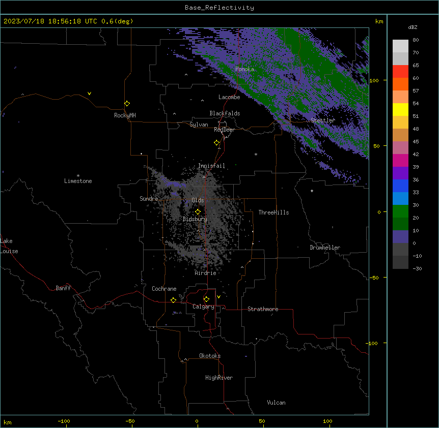Click the yellow marker south of Cochrane
439x428 pixels.
point(173,300)
